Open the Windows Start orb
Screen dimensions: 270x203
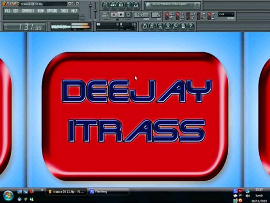(8, 196)
